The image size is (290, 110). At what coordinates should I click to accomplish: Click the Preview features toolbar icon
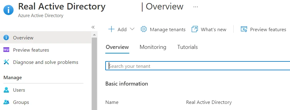(244, 29)
